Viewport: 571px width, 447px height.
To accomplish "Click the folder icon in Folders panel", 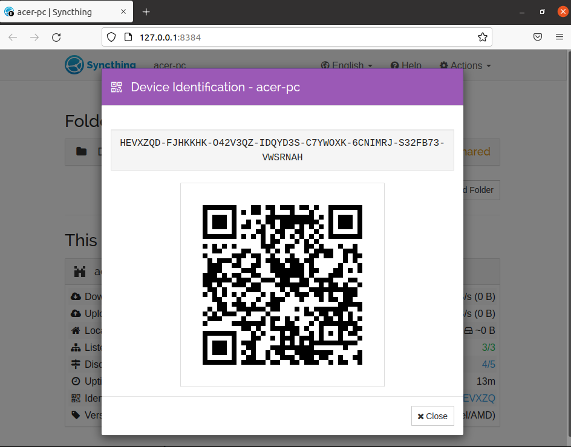I will tap(82, 152).
